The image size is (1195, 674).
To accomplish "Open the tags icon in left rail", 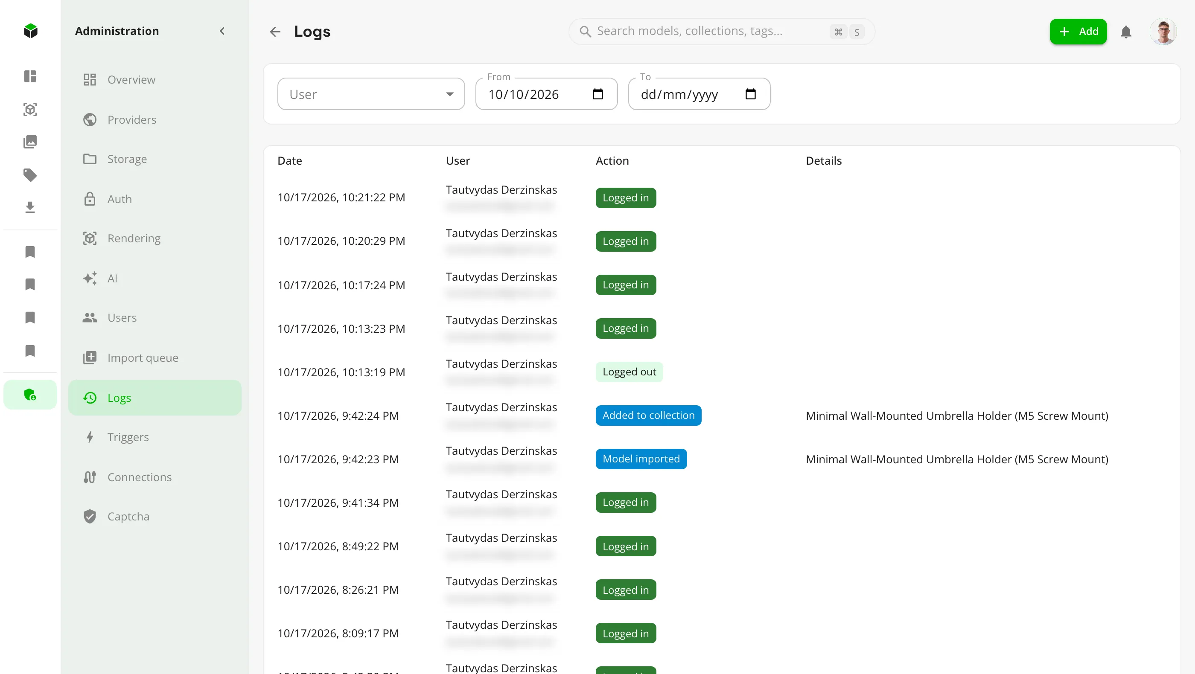I will 30,175.
